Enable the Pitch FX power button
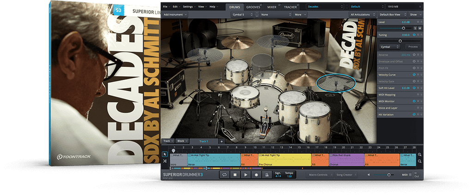Image resolution: width=473 pixels, height=195 pixels. pyautogui.click(x=414, y=68)
